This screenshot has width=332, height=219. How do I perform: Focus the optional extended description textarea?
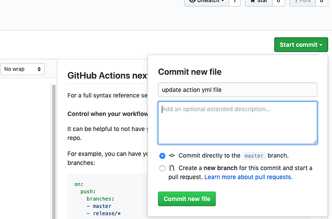point(238,123)
